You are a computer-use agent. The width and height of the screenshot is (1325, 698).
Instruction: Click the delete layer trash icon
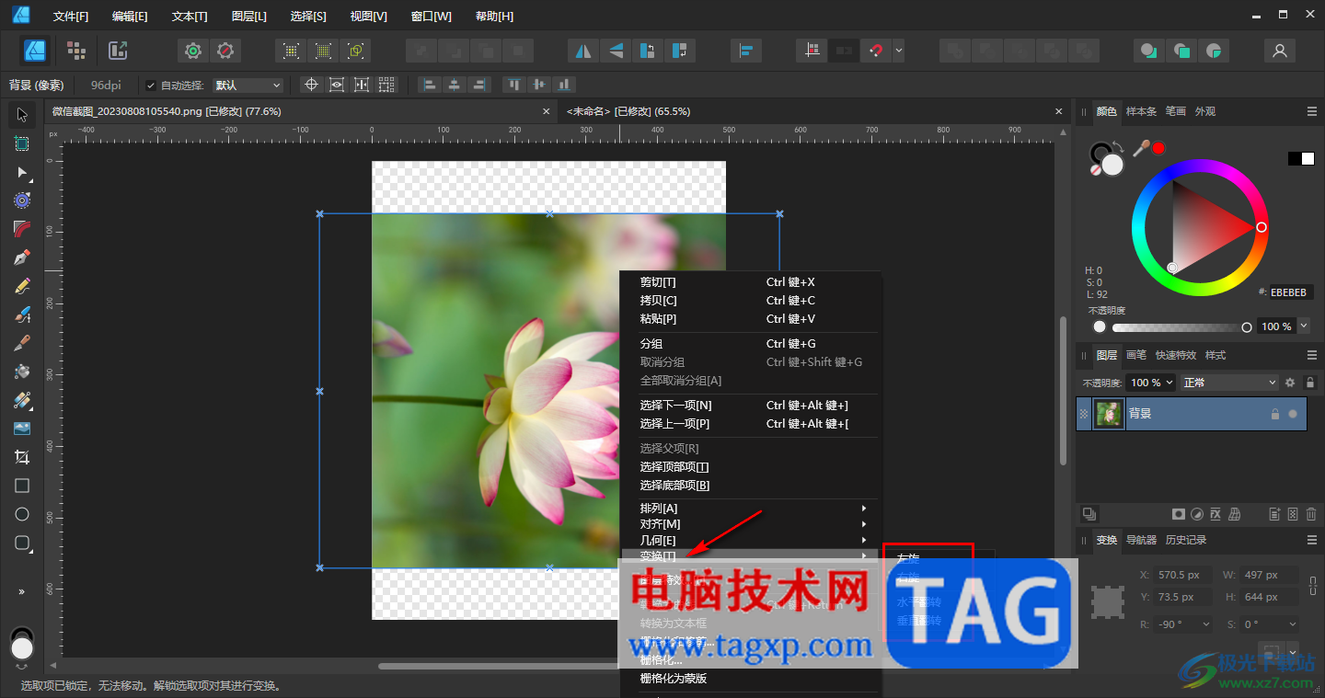coord(1311,514)
